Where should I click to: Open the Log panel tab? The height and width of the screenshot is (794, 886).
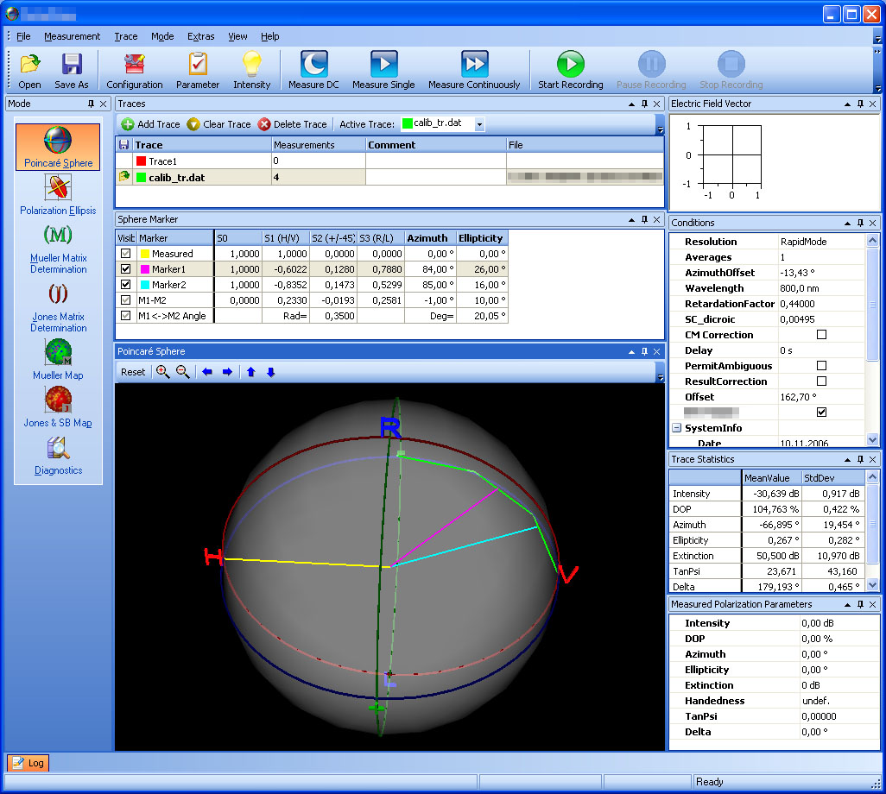[28, 763]
